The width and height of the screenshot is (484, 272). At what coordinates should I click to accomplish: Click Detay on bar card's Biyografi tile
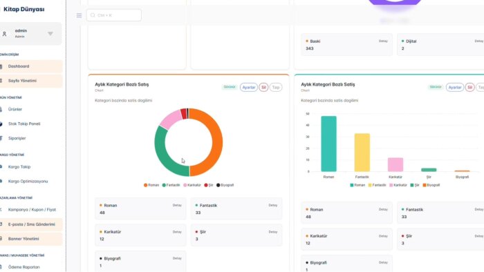pos(383,263)
